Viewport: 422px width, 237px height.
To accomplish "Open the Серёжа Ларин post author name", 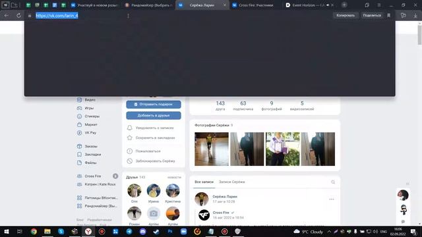I will click(x=225, y=197).
